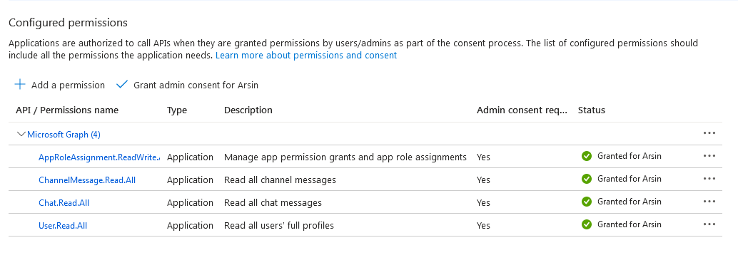Click Admin consent req... column header

[522, 110]
